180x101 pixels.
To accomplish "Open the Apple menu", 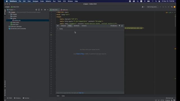I will point(7,1).
